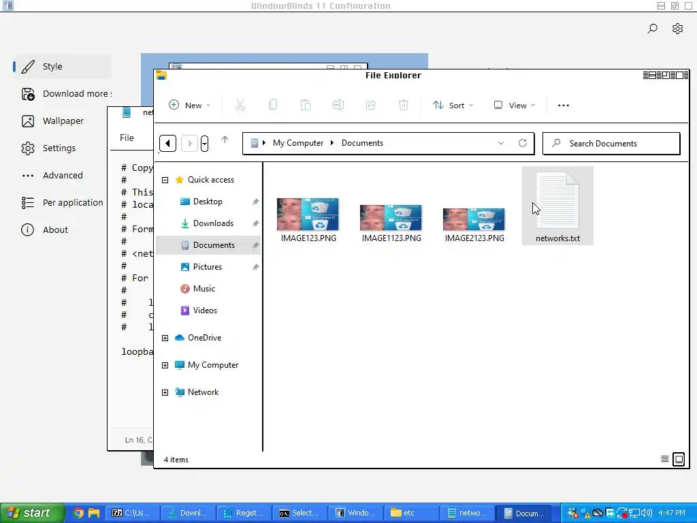Switch to the Select... command prompt taskbar button
The height and width of the screenshot is (523, 697).
(299, 513)
